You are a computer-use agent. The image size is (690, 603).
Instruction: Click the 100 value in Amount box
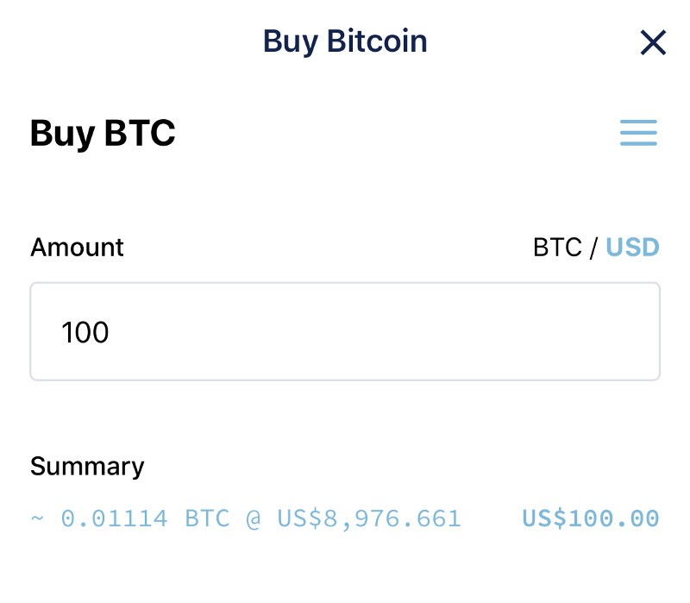pos(85,332)
